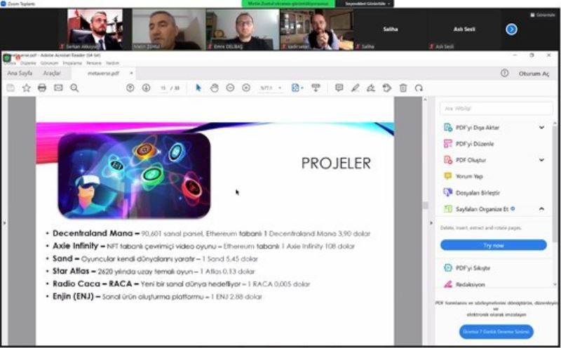Viewport: 561px width, 348px height.
Task: Click the Oturum Aç sign-in link
Action: tap(534, 73)
